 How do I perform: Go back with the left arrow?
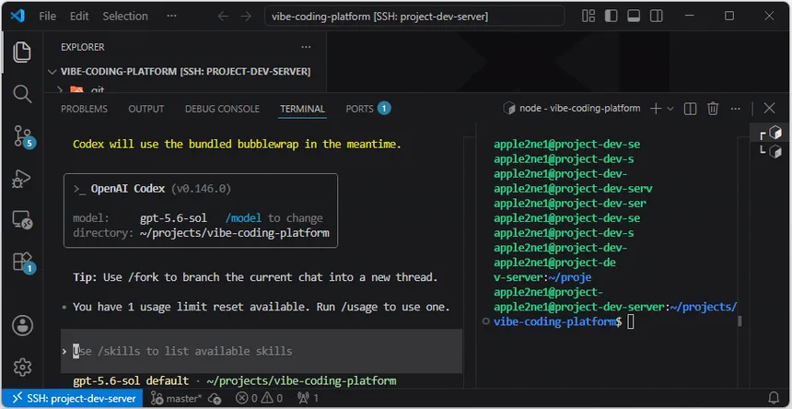tap(223, 17)
